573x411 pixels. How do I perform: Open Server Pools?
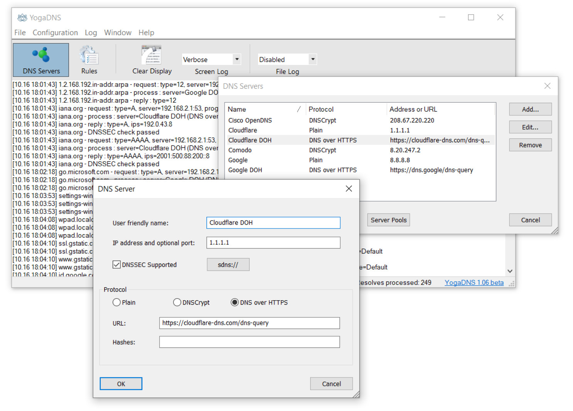(x=389, y=220)
